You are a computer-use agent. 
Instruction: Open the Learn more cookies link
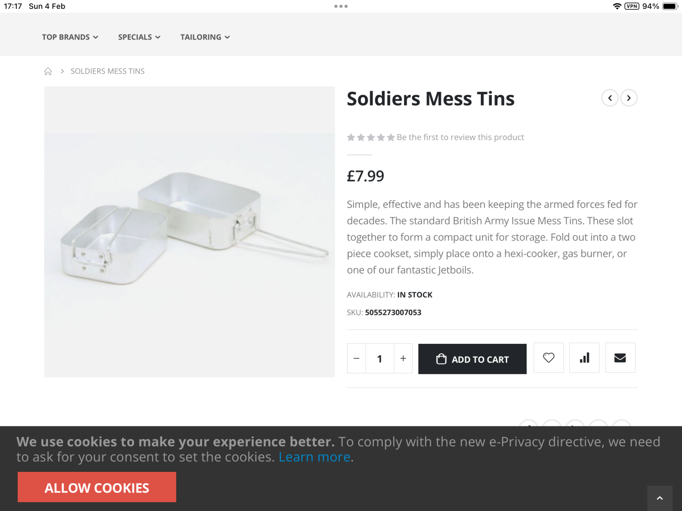[x=314, y=457]
